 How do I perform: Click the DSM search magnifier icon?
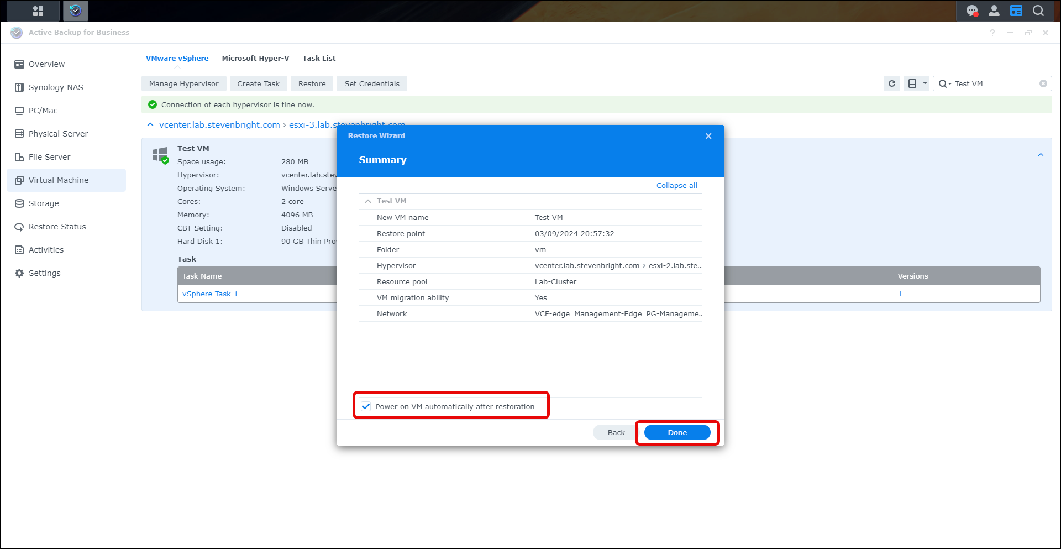1038,11
